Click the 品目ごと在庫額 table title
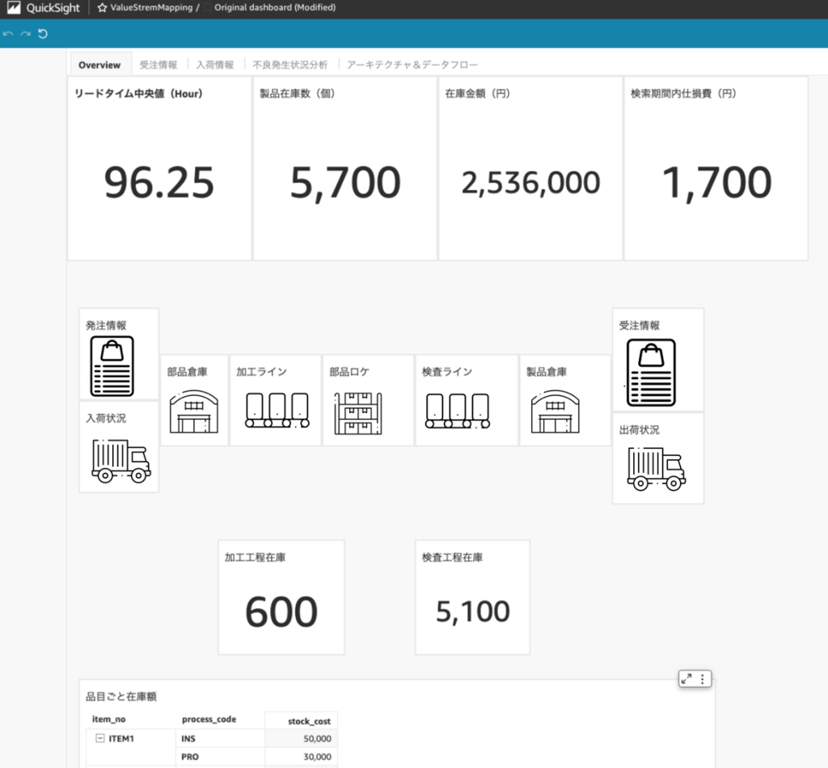Viewport: 828px width, 768px height. tap(121, 696)
